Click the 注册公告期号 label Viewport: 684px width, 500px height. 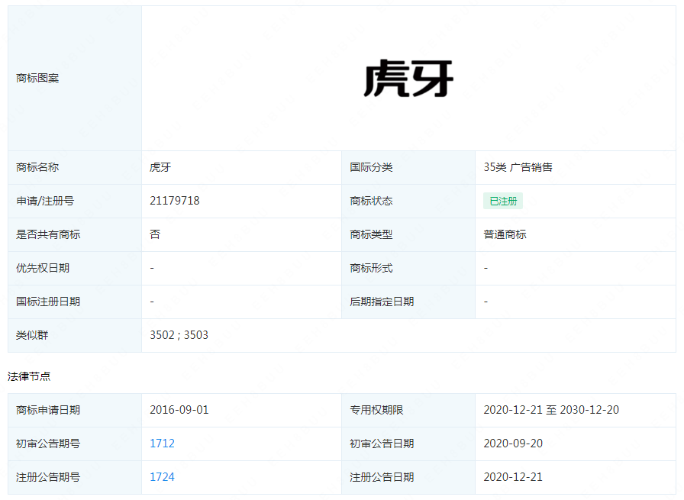(x=48, y=477)
